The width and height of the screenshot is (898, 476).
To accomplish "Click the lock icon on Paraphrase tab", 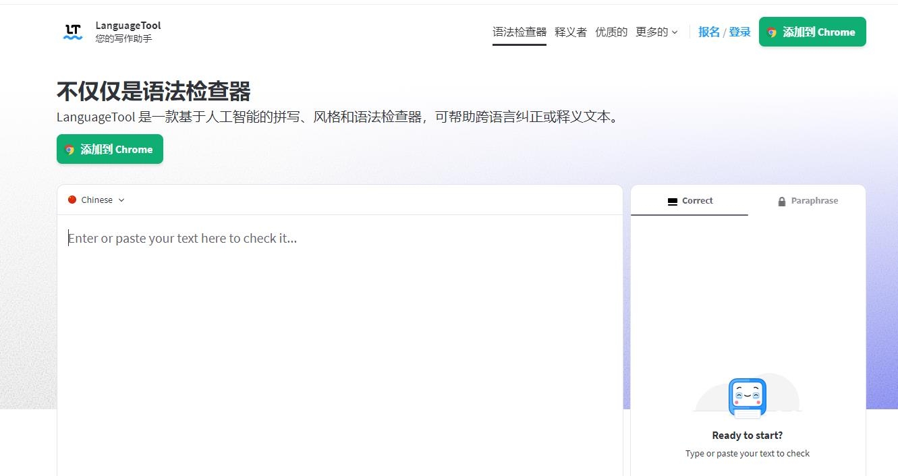I will [782, 202].
